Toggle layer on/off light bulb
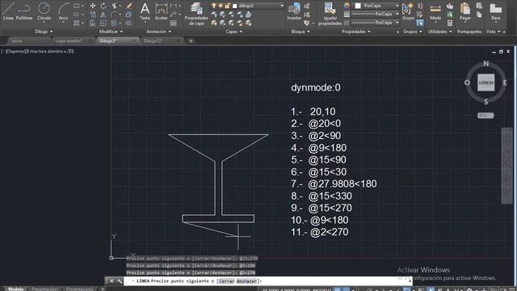 [214, 6]
